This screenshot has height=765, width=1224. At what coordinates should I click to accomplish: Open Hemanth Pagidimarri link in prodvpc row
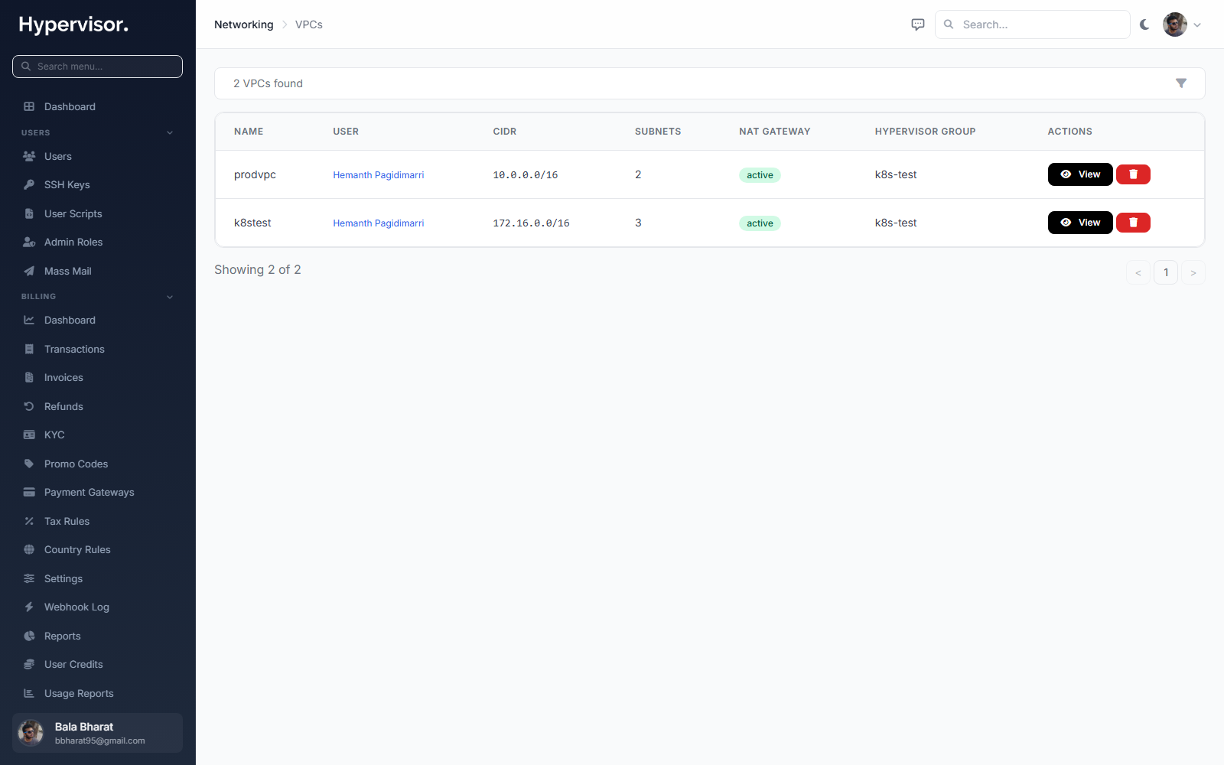[378, 175]
